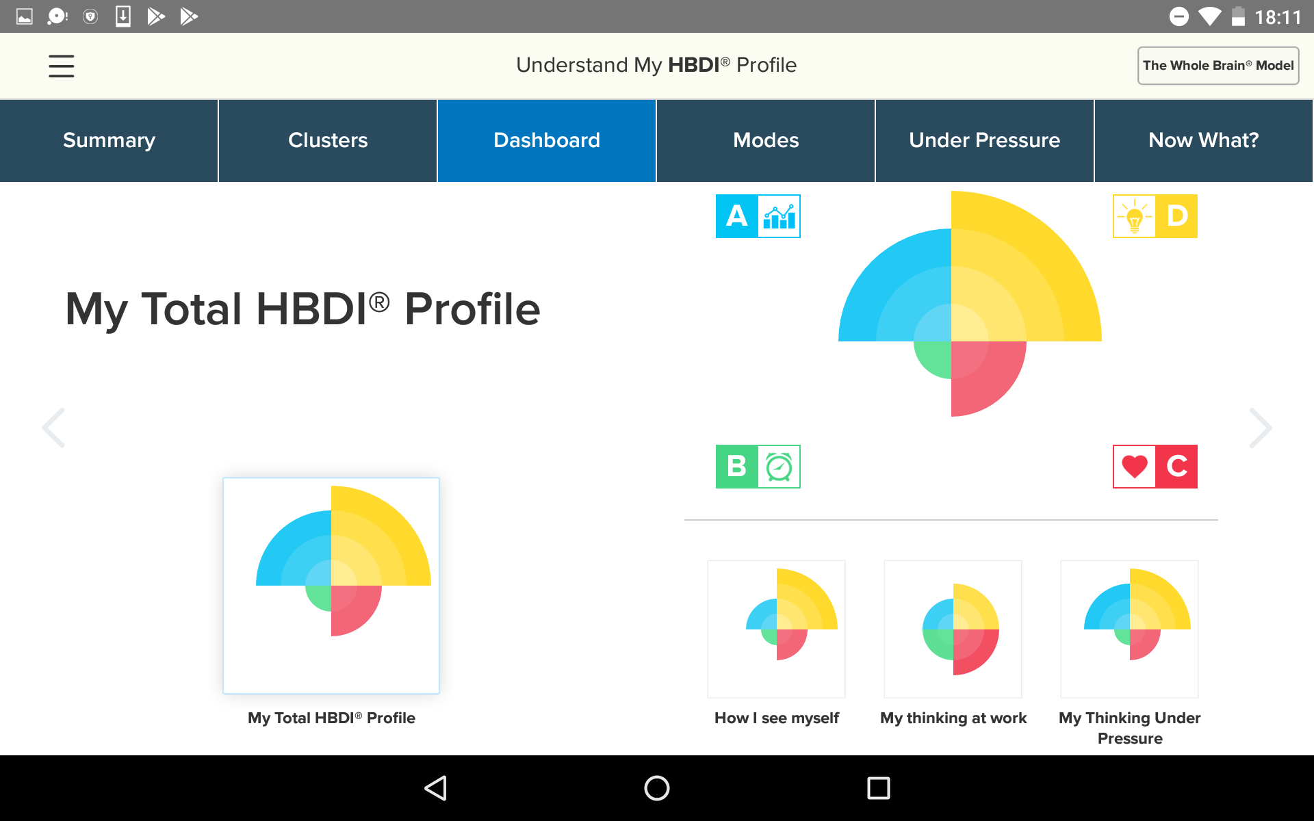This screenshot has width=1314, height=821.
Task: Switch to the Clusters tab
Action: tap(328, 141)
